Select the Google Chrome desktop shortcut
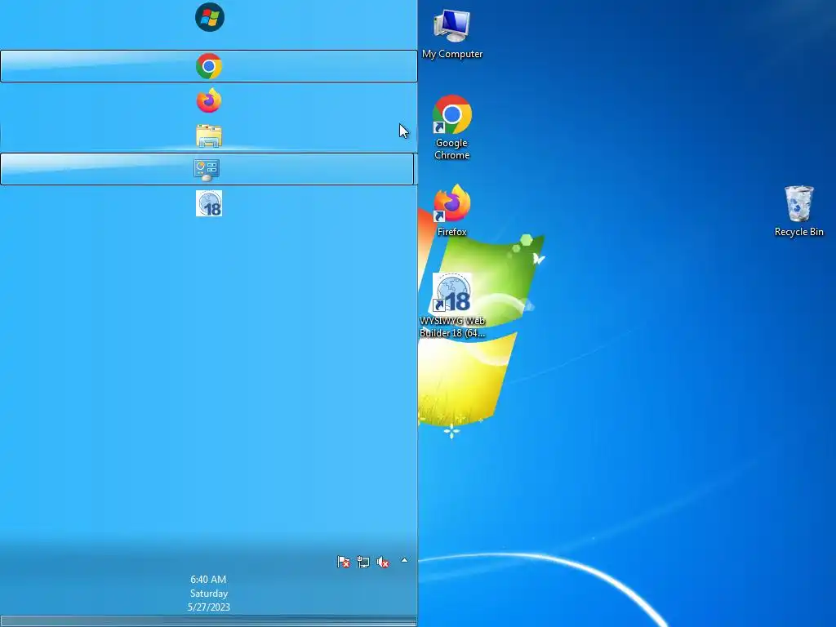This screenshot has height=627, width=836. click(x=452, y=127)
